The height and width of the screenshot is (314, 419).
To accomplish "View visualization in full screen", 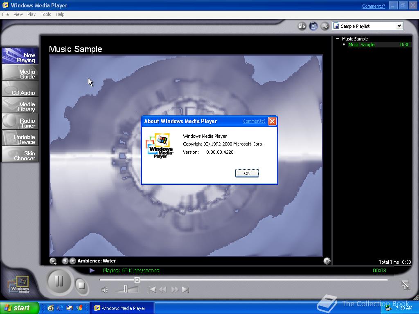I will [327, 261].
